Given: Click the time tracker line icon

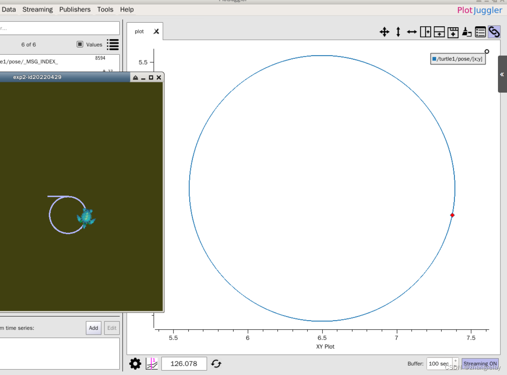Looking at the screenshot, I should coord(152,363).
